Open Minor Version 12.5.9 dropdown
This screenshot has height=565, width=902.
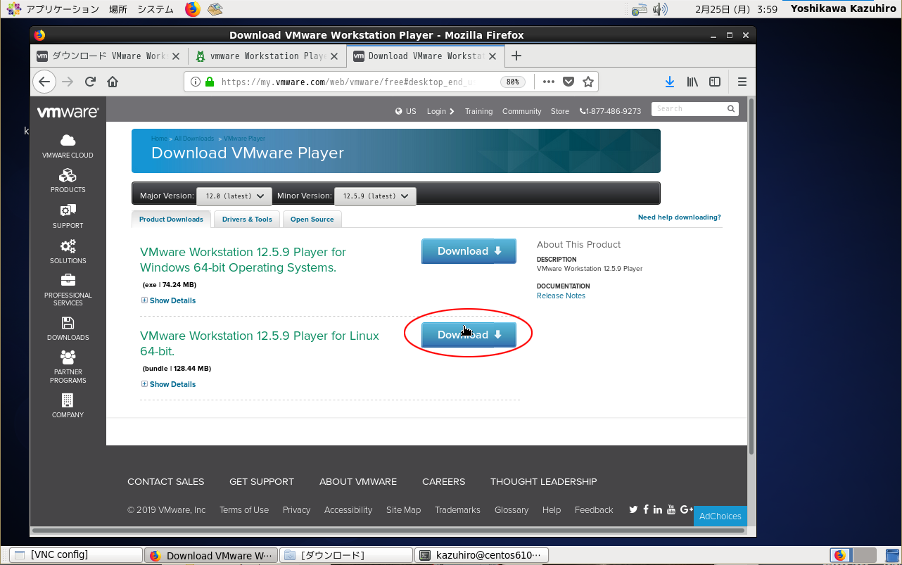(x=375, y=196)
